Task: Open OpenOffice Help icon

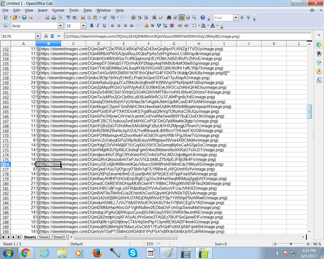Action: pos(202,18)
